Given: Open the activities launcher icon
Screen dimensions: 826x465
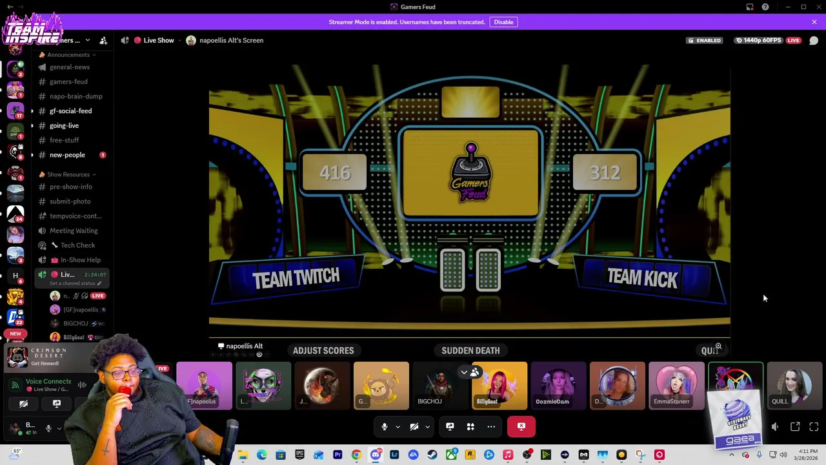Looking at the screenshot, I should click(x=470, y=426).
